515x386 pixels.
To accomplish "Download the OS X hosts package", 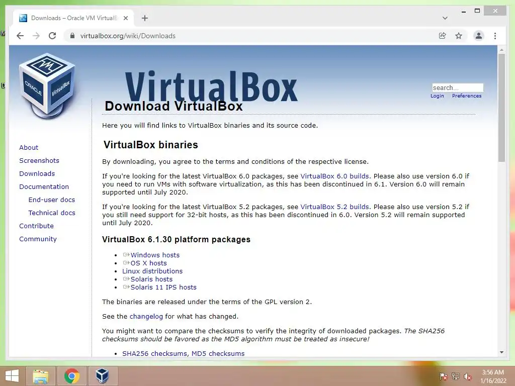I will [x=148, y=263].
